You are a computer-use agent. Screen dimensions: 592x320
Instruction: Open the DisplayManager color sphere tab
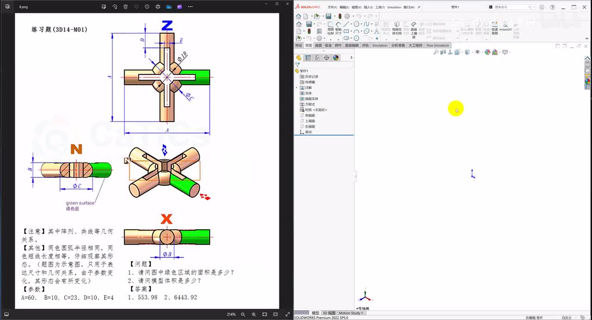tap(336, 58)
